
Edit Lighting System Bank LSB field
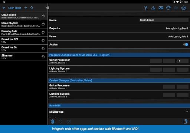pos(169,69)
